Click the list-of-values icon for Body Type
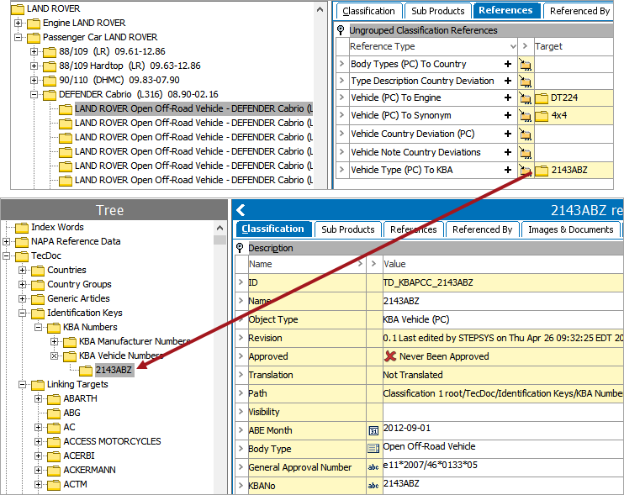 373,449
